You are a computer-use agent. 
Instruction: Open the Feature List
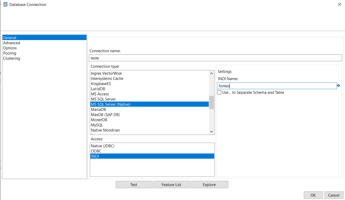point(172,184)
